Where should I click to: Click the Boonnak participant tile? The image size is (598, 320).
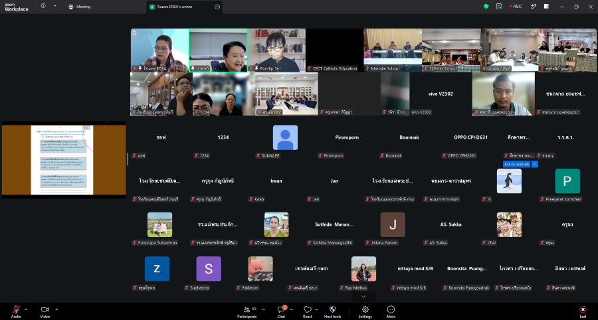pos(409,138)
